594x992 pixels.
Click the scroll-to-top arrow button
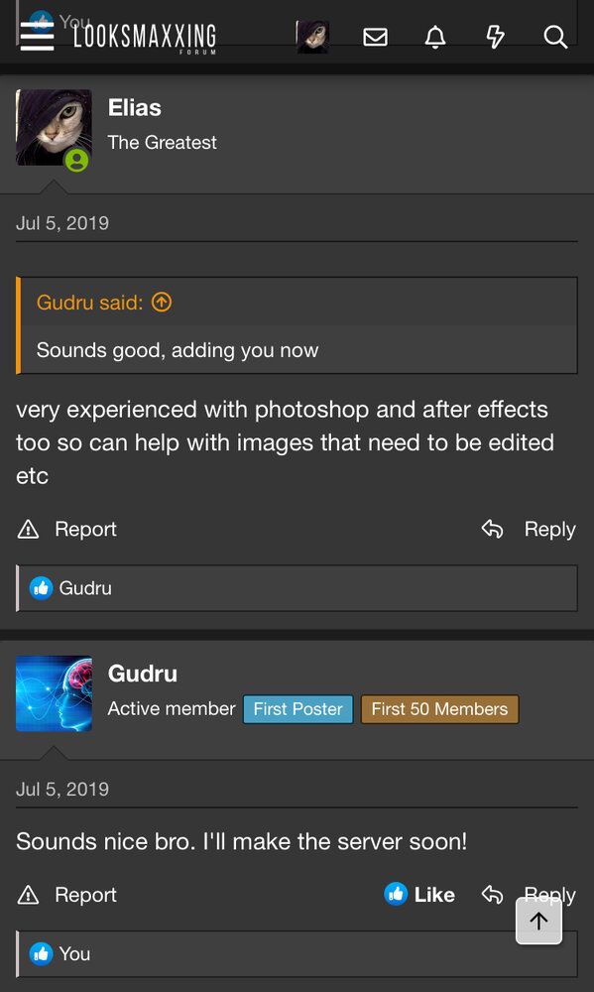539,921
